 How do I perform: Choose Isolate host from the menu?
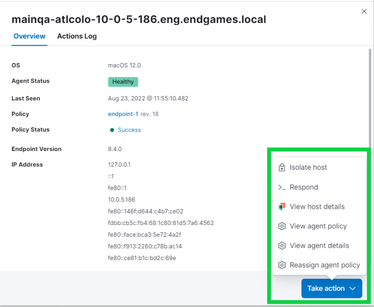click(308, 167)
